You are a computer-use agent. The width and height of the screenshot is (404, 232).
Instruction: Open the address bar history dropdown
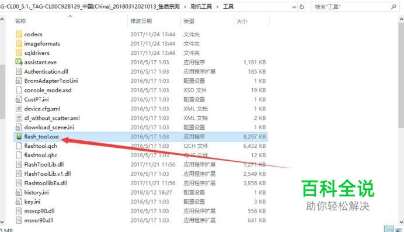294,7
